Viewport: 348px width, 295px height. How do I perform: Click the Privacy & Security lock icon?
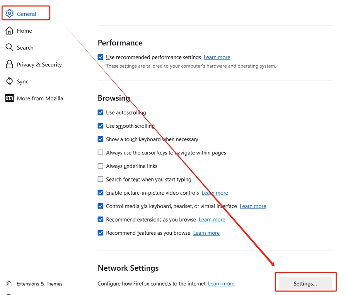(x=9, y=64)
